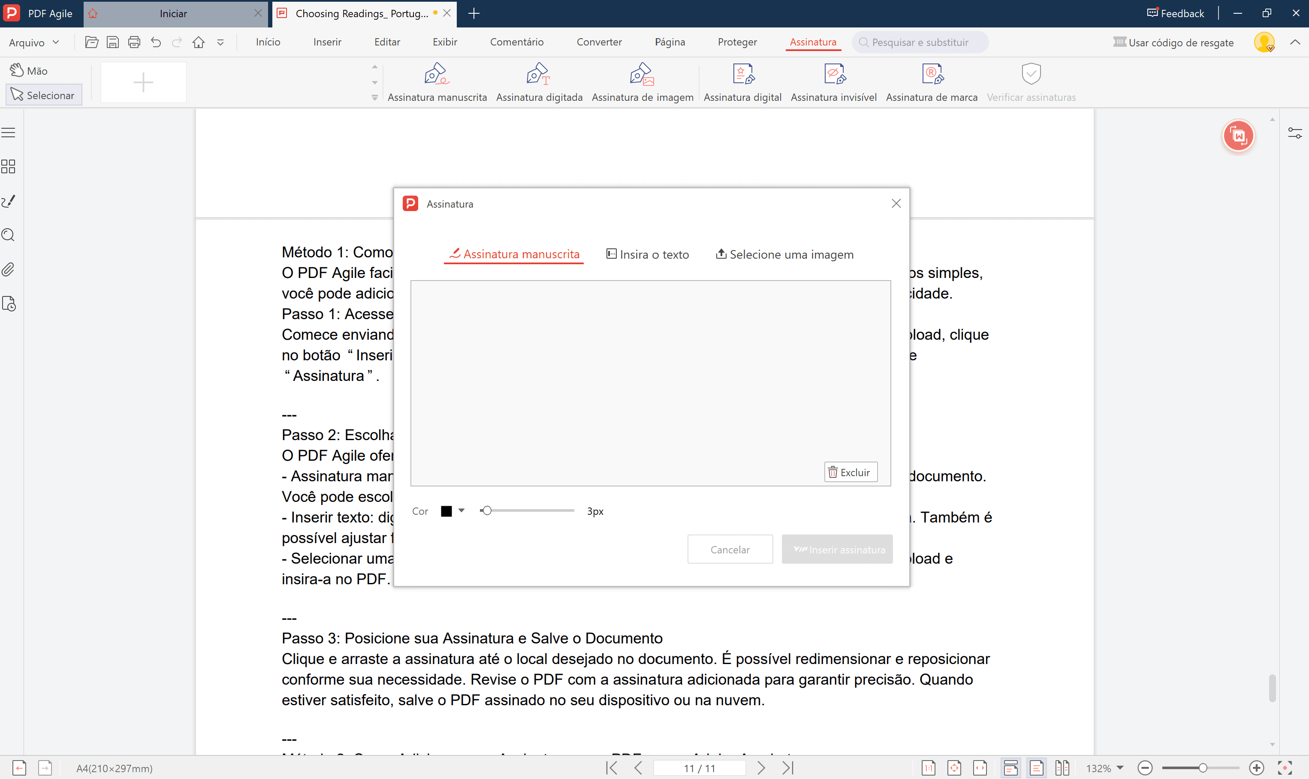Click the pen thickness slider handle
Image resolution: width=1309 pixels, height=779 pixels.
pos(486,511)
